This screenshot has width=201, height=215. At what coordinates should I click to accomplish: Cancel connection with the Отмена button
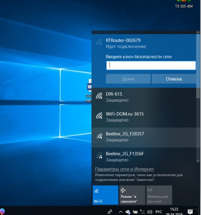(x=174, y=79)
